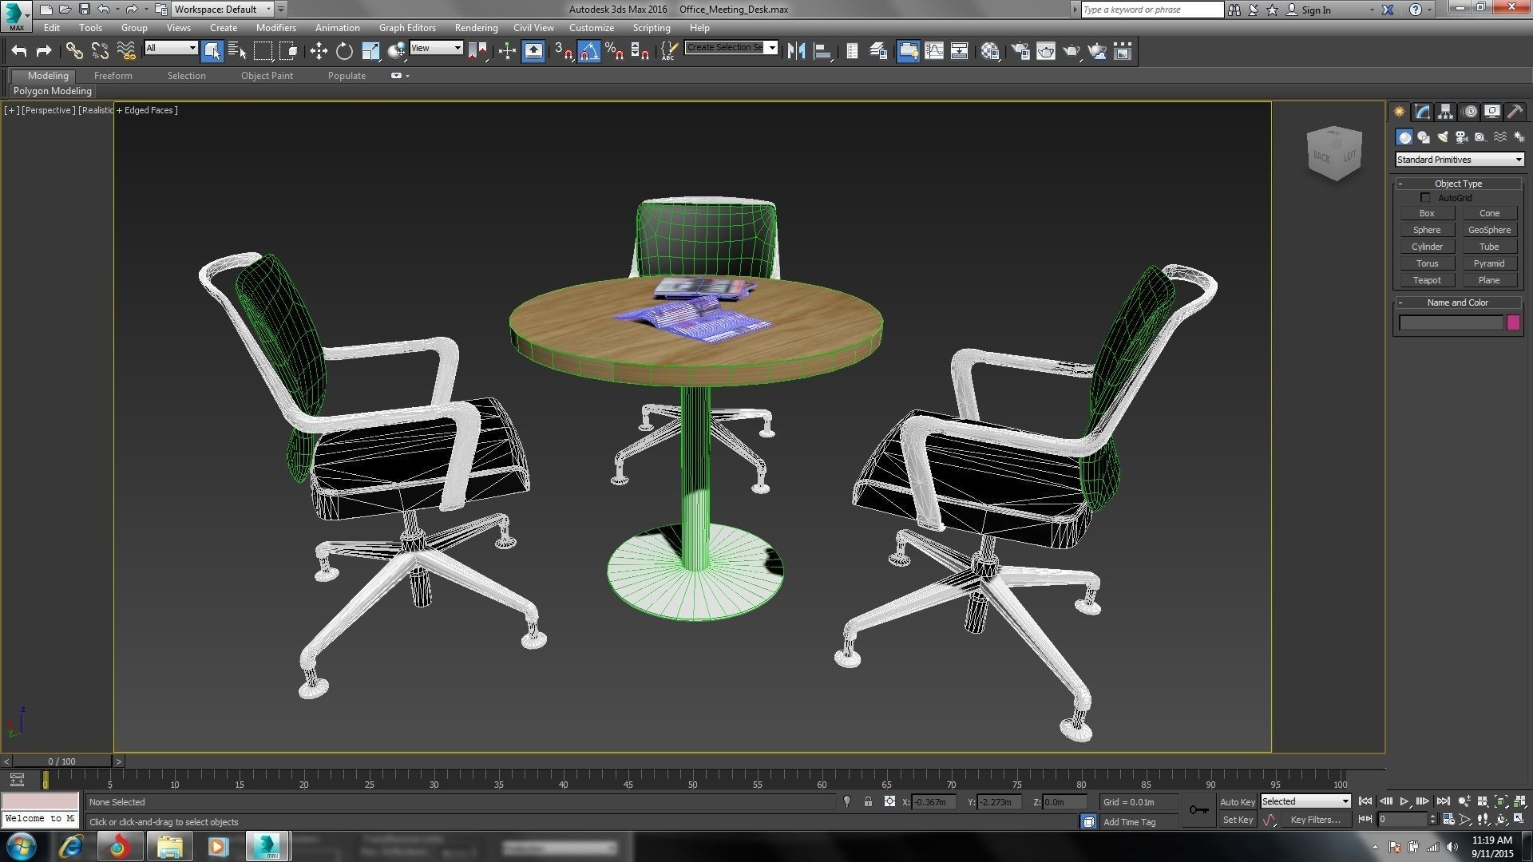
Task: Open the Modify command panel tab
Action: point(1422,112)
